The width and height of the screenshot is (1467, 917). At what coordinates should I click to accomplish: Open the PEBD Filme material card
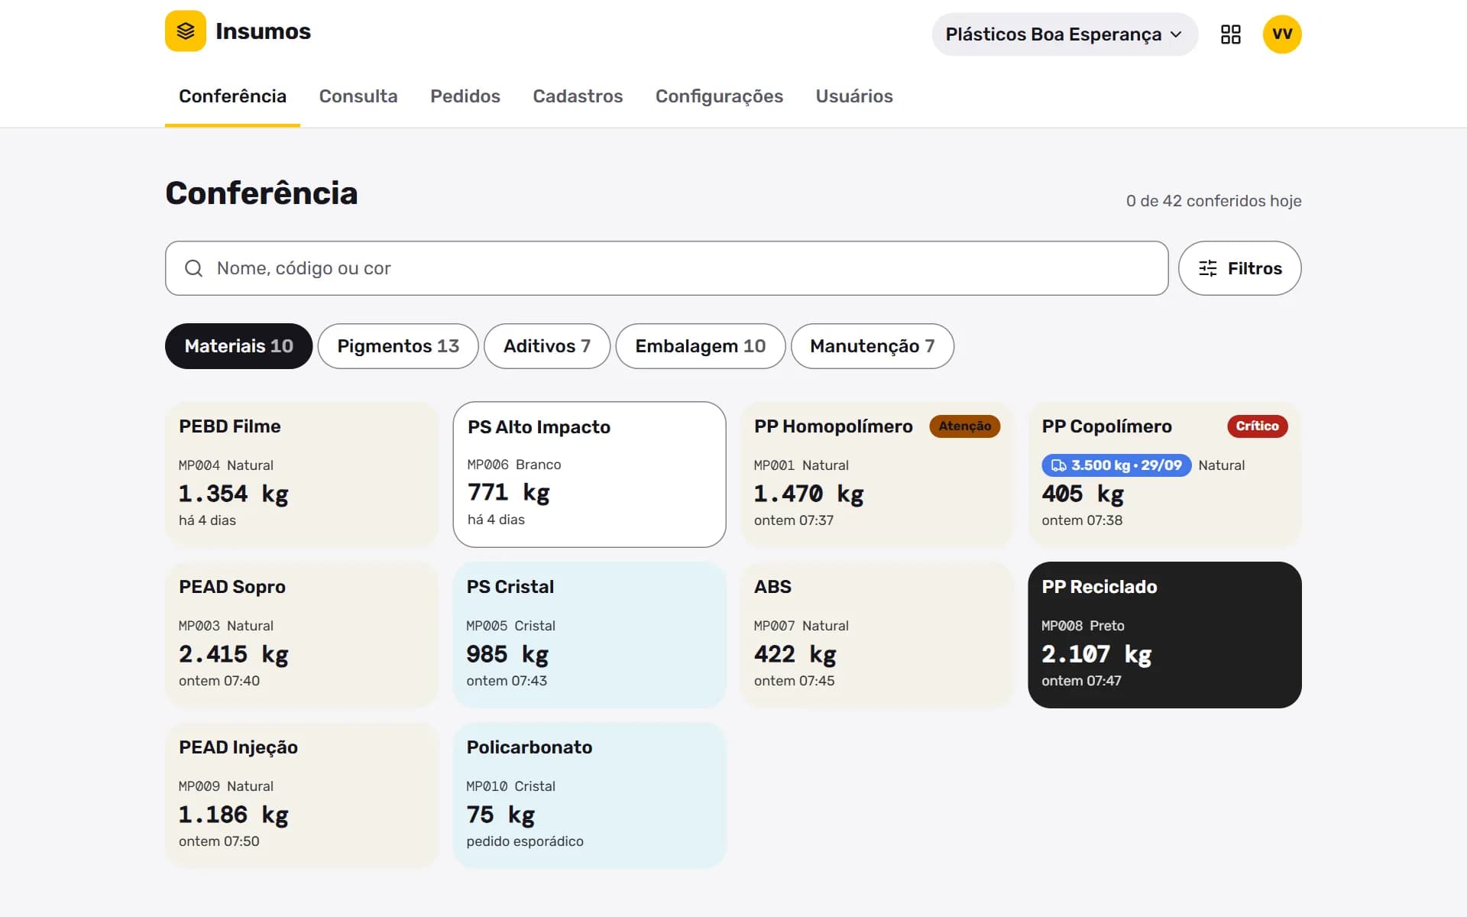(x=302, y=475)
